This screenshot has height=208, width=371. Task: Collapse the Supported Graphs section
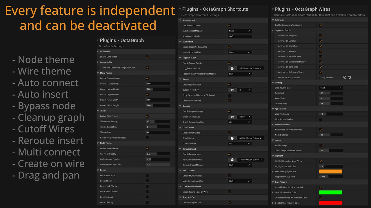coord(272,30)
